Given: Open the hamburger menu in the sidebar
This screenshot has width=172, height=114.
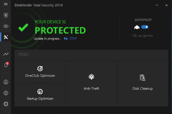Looking at the screenshot, I should coord(6,4).
